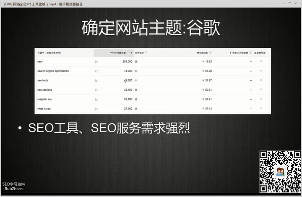This screenshot has height=197, width=302.
Task: Click suggested bid ¥ 31.87
Action: pyautogui.click(x=207, y=81)
